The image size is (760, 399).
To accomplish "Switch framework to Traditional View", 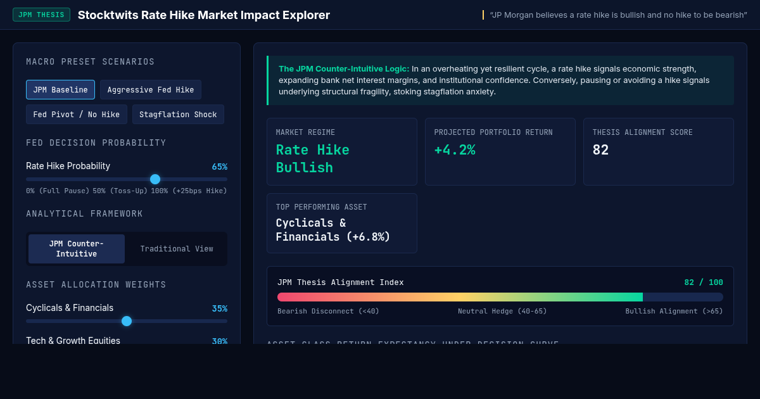I will coord(177,249).
